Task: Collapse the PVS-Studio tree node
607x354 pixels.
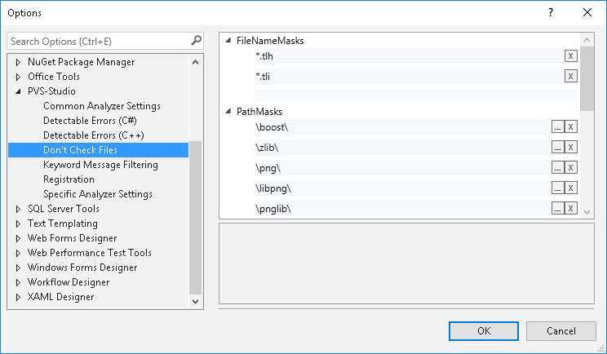Action: [18, 91]
